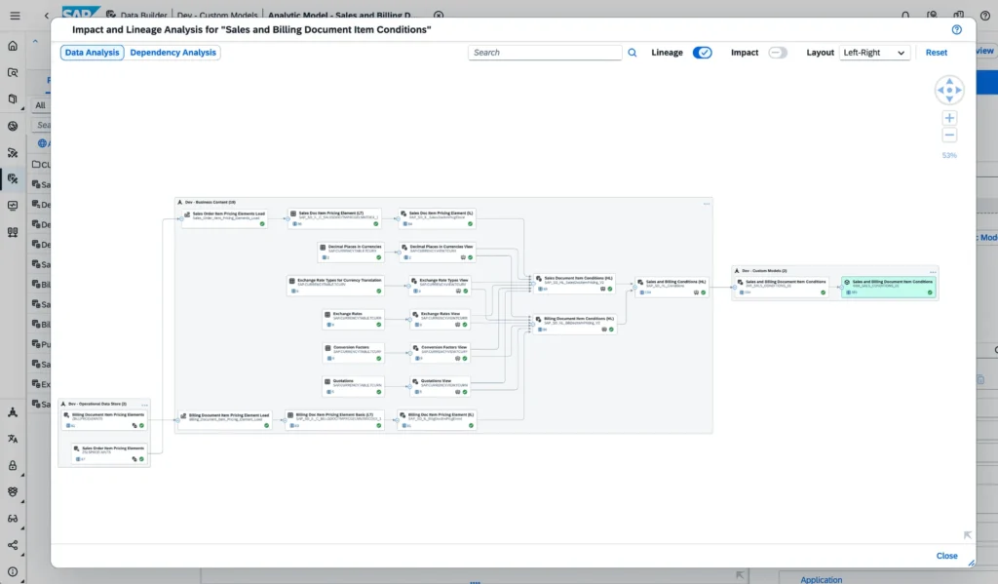
Task: Select Sales Order Item Pricing Elements in Operational Data Store
Action: tap(109, 453)
